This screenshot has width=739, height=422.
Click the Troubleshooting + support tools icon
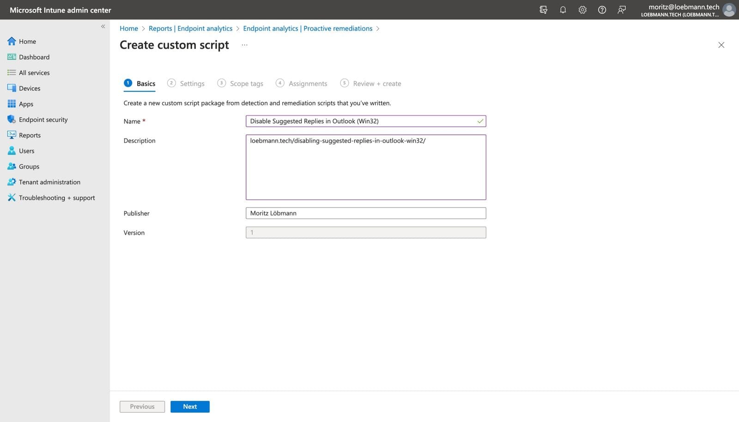pyautogui.click(x=12, y=197)
